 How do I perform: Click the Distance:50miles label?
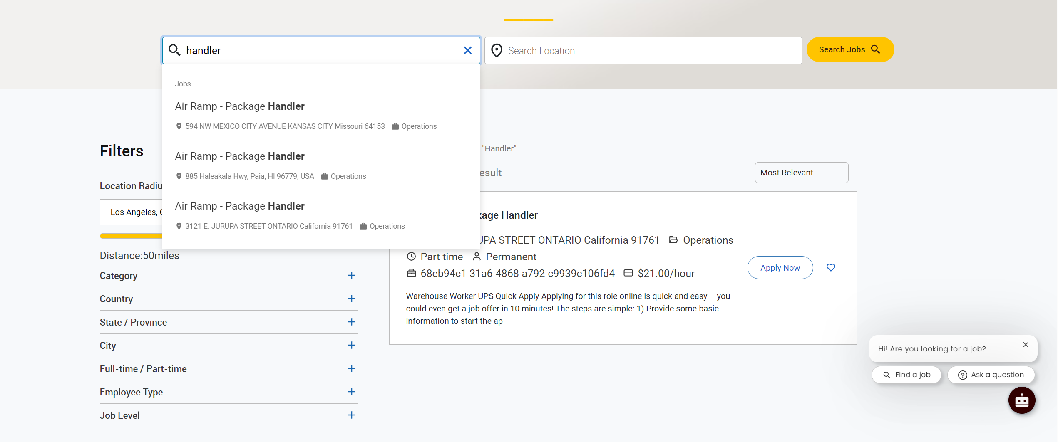139,256
